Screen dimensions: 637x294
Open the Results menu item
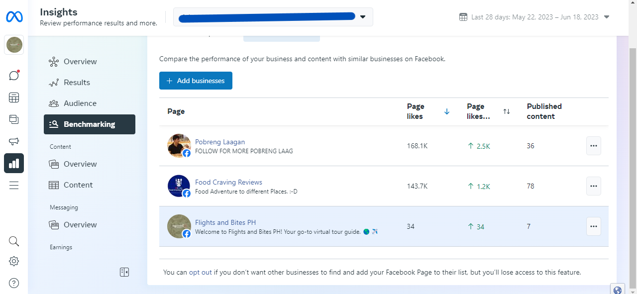77,83
